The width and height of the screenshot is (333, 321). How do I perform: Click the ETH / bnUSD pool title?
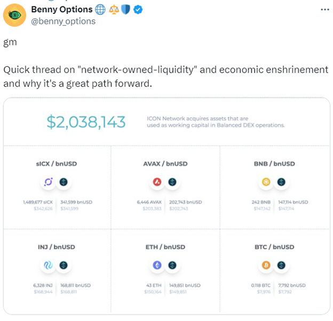click(165, 247)
